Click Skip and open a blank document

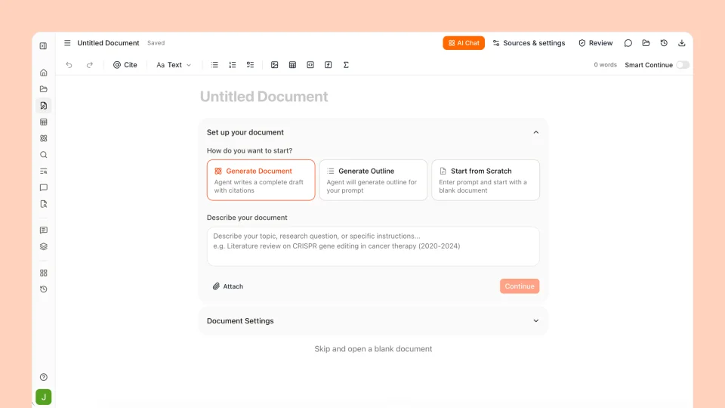point(373,349)
